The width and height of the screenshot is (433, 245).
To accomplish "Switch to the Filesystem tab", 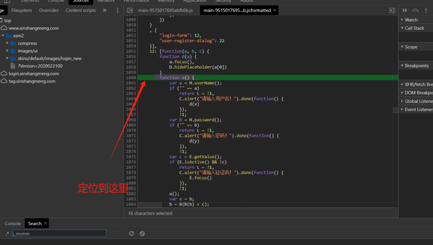I will pos(22,10).
